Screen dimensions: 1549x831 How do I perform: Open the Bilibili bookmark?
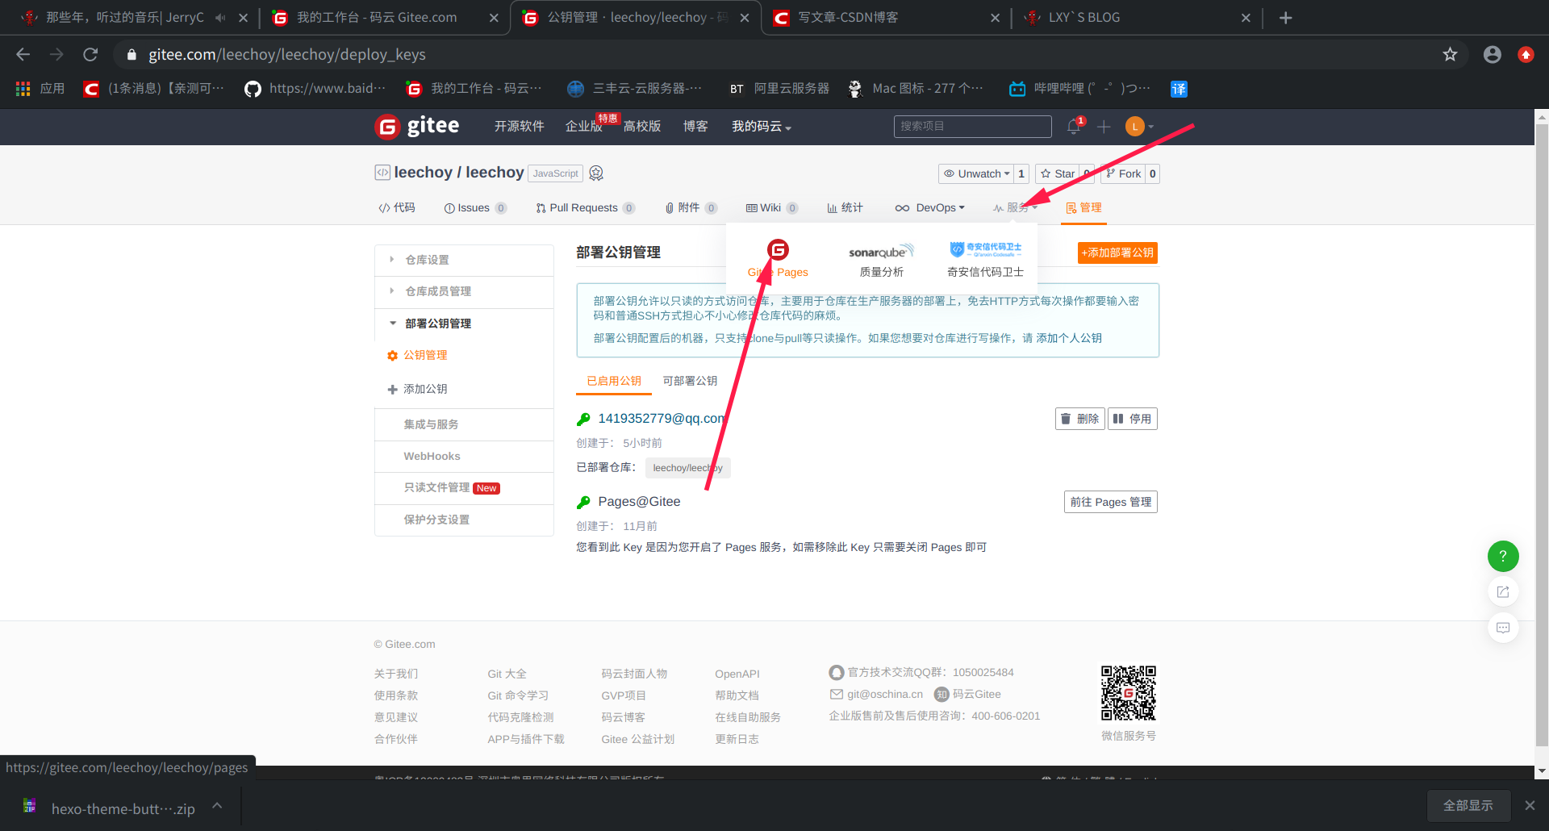1079,89
